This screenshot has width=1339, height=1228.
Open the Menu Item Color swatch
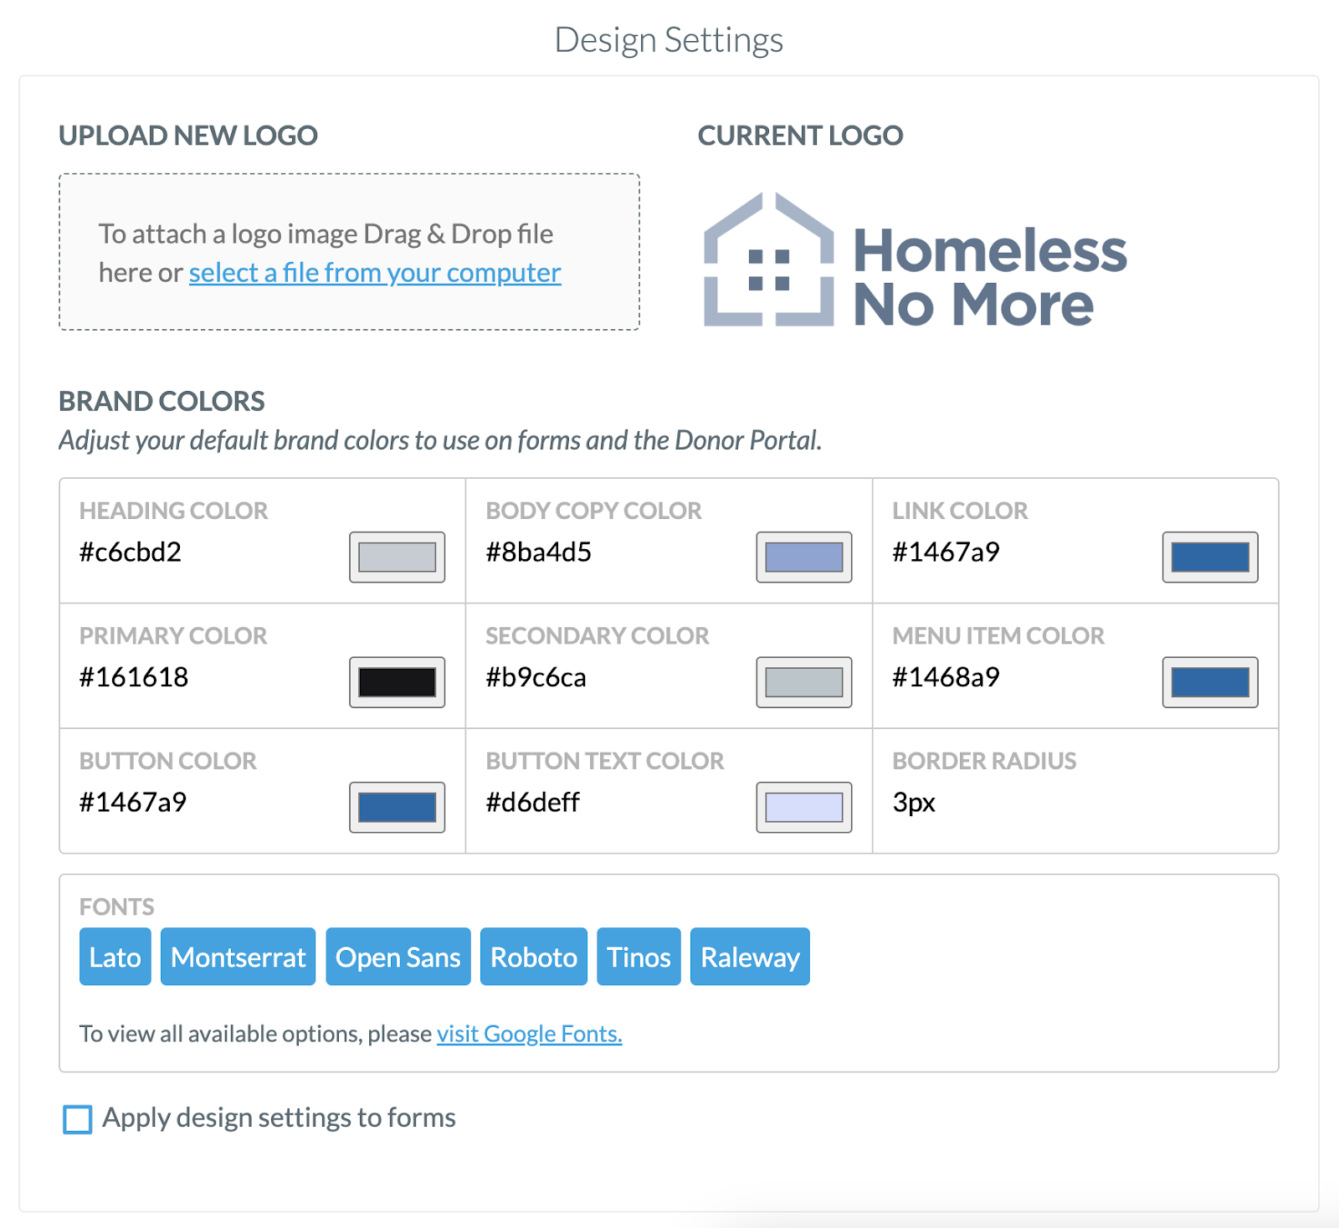pyautogui.click(x=1210, y=682)
